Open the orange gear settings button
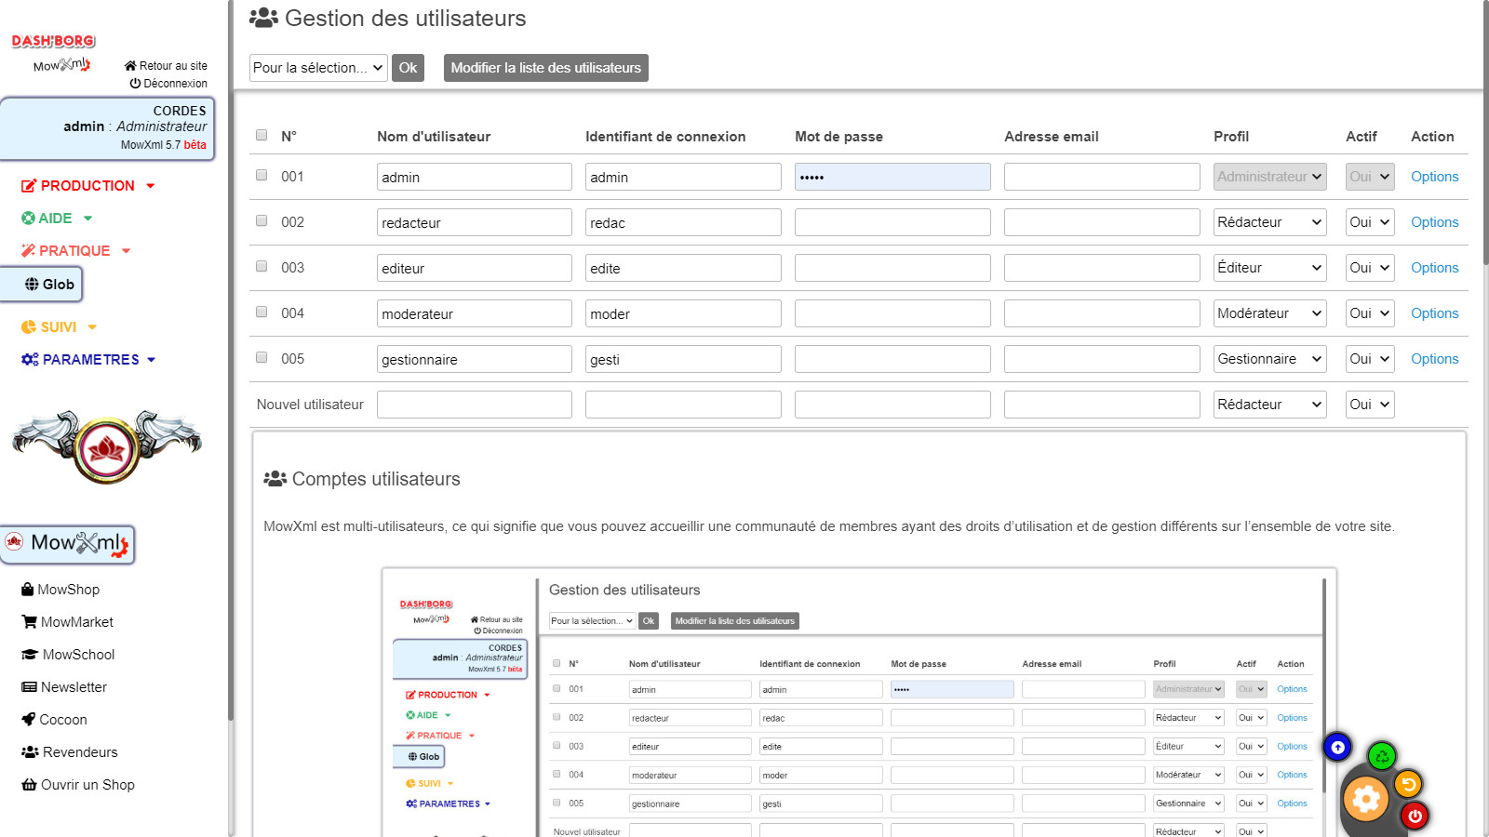The image size is (1489, 837). point(1366,799)
